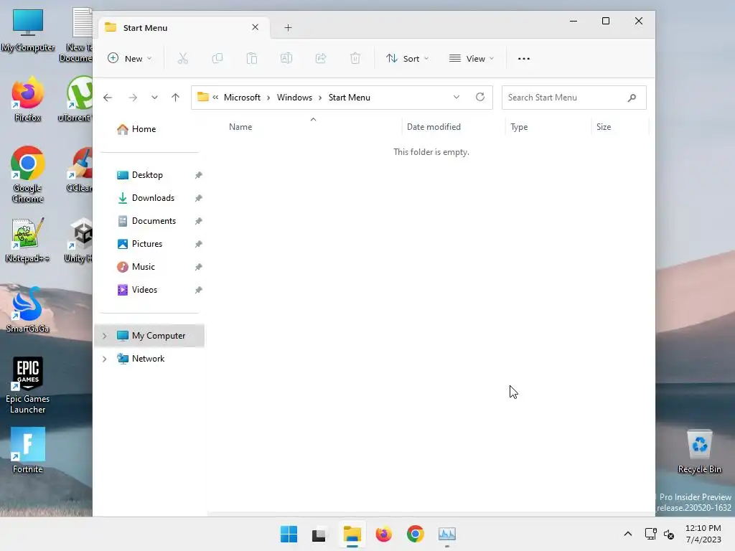Launch Firefox from the taskbar
The width and height of the screenshot is (735, 551).
point(383,534)
